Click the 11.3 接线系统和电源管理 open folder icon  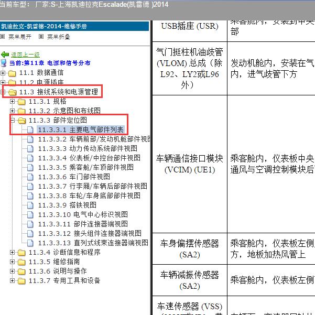point(12,92)
